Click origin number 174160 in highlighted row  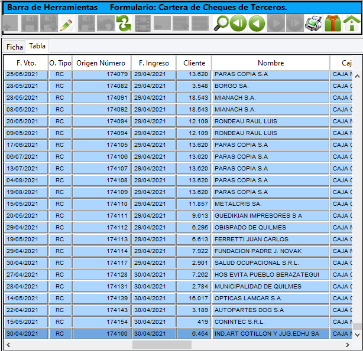pos(102,334)
